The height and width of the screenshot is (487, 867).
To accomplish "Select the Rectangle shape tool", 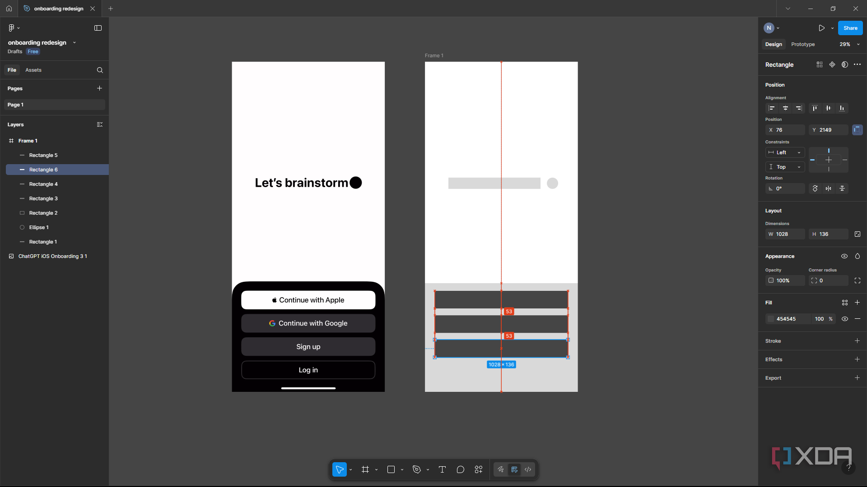I will (391, 469).
